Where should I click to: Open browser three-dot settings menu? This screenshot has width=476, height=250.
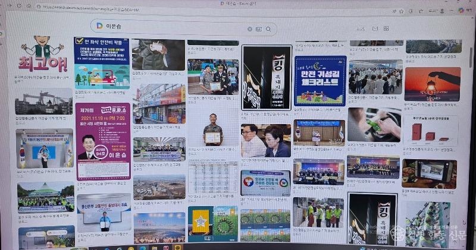tap(450, 10)
